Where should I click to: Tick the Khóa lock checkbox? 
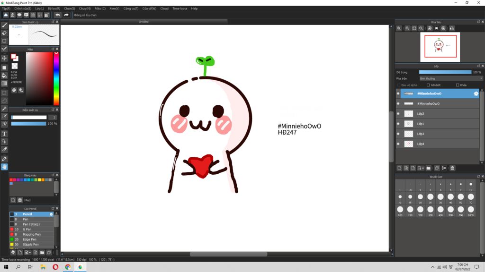tap(457, 85)
